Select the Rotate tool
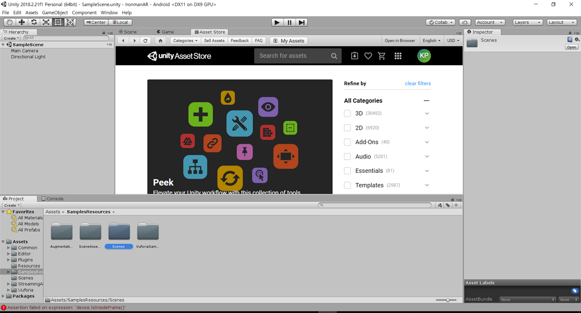This screenshot has height=313, width=581. (34, 22)
